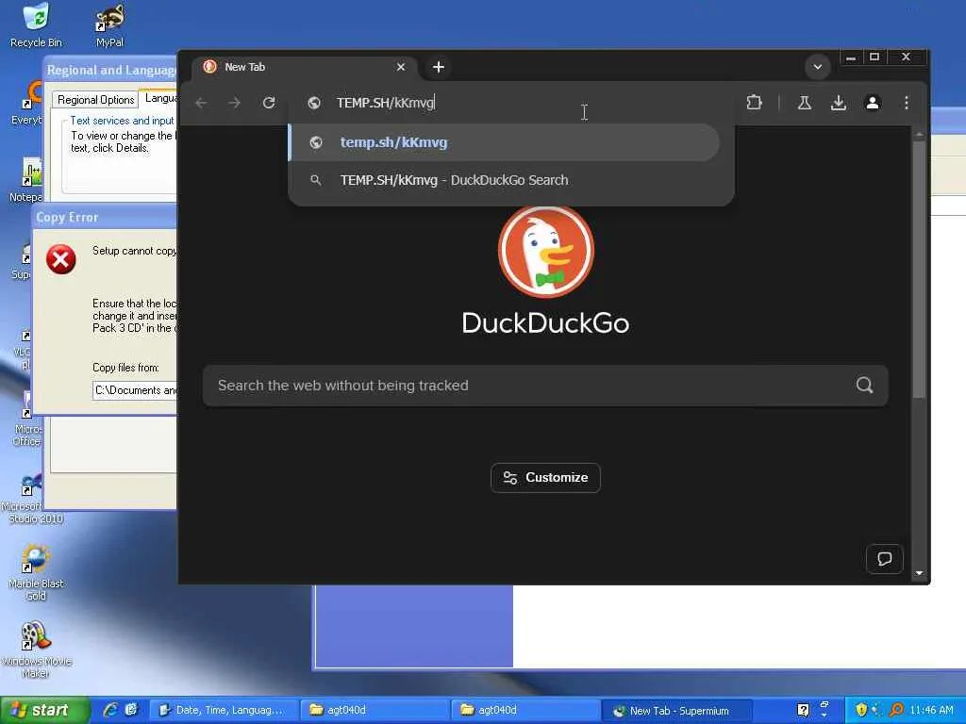The image size is (966, 724).
Task: Click the browser page vertical scrollbar
Action: click(919, 271)
